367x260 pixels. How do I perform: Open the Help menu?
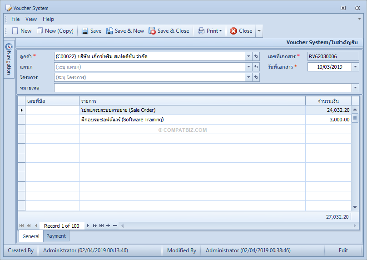pos(48,19)
